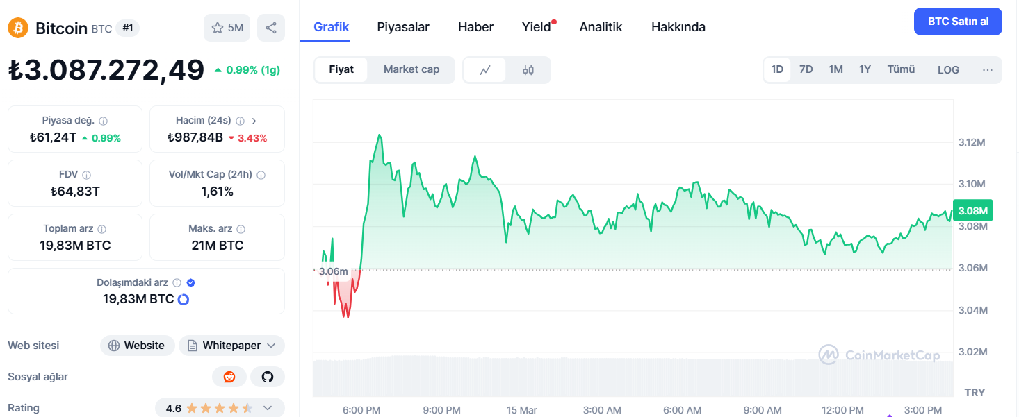This screenshot has width=1019, height=417.
Task: Open the Bitcoin Website link
Action: 137,346
